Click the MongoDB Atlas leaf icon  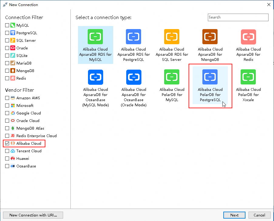pos(13,128)
